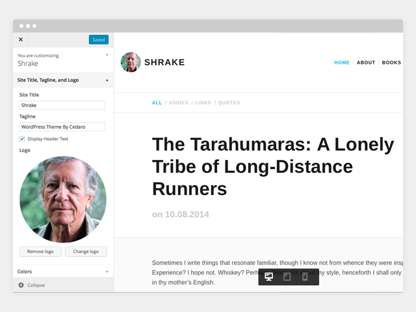Switch to the desktop preview icon
This screenshot has width=416, height=312.
click(268, 277)
